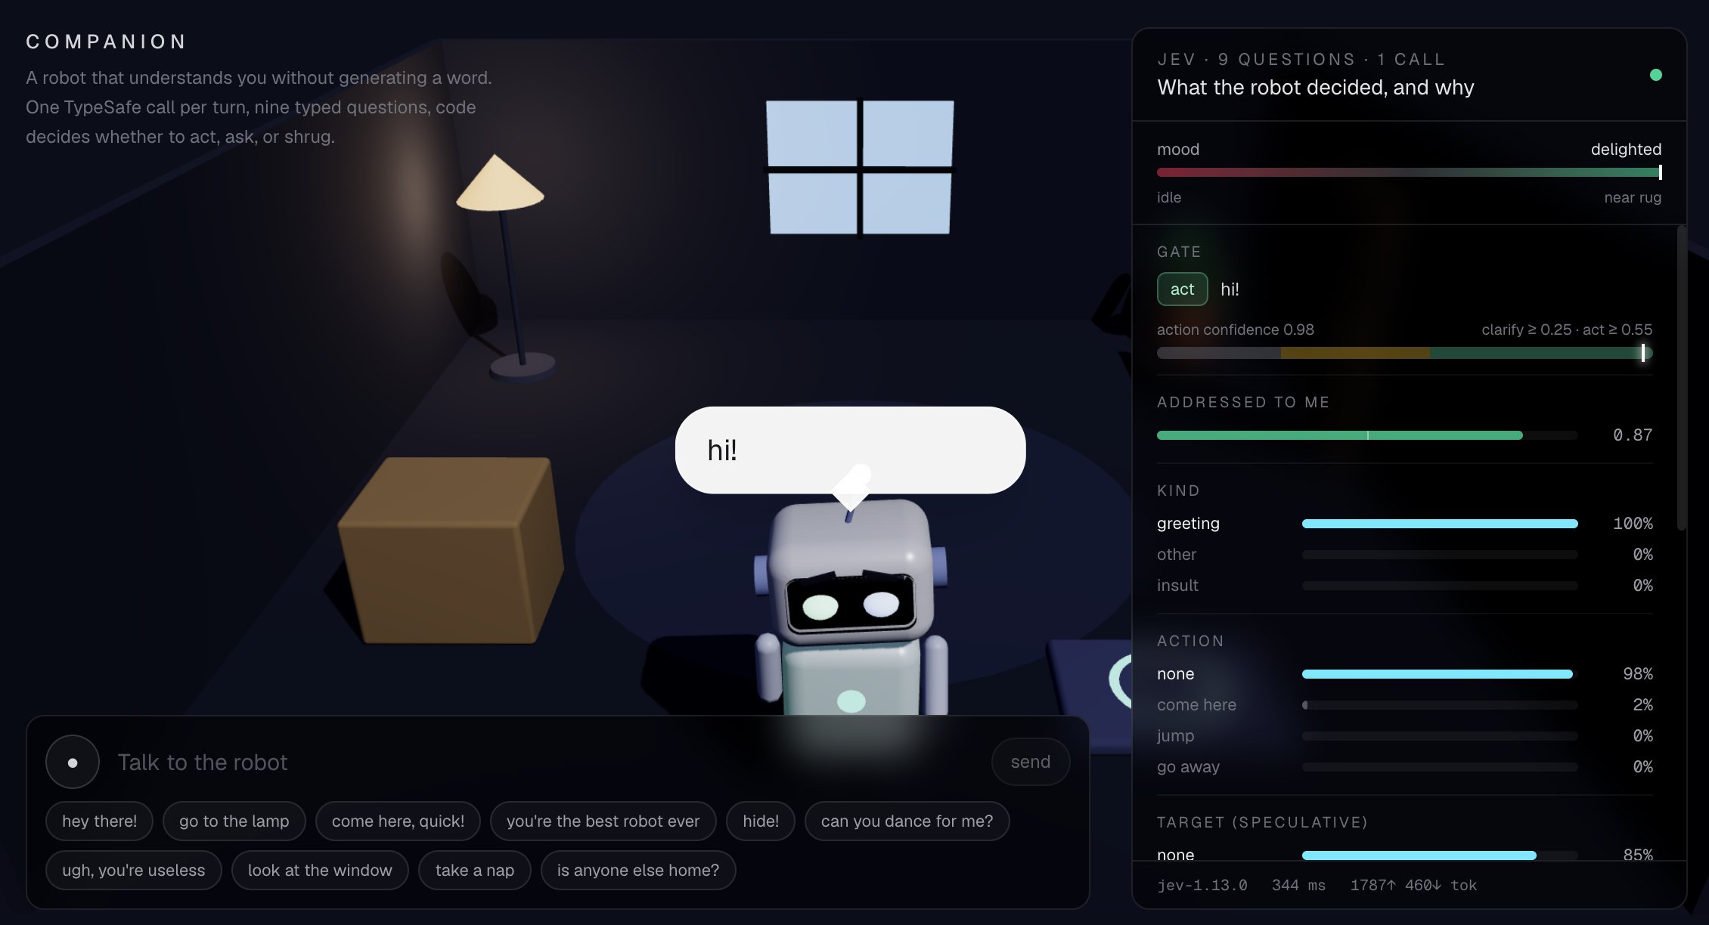Click the 'hi!' speech bubble

pos(850,450)
